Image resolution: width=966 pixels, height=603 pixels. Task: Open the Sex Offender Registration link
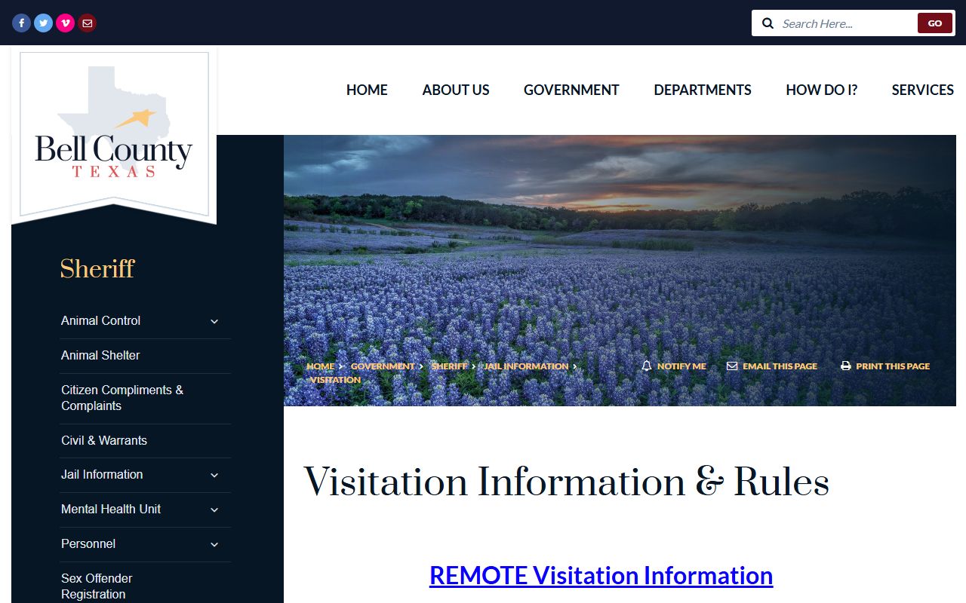click(x=97, y=586)
